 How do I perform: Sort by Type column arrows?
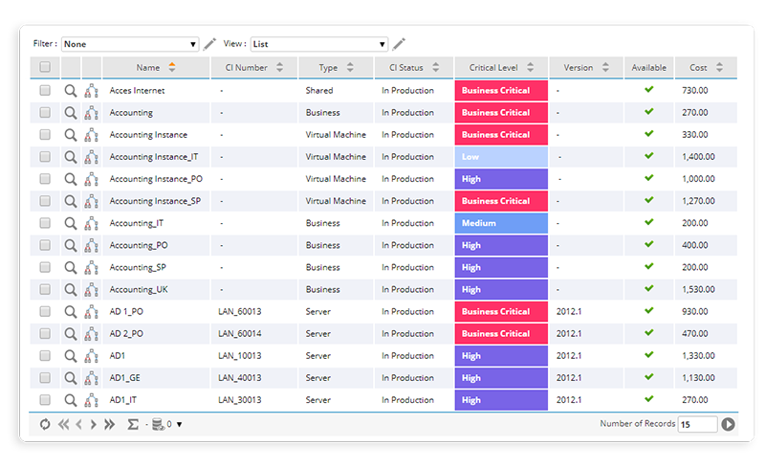(x=350, y=67)
